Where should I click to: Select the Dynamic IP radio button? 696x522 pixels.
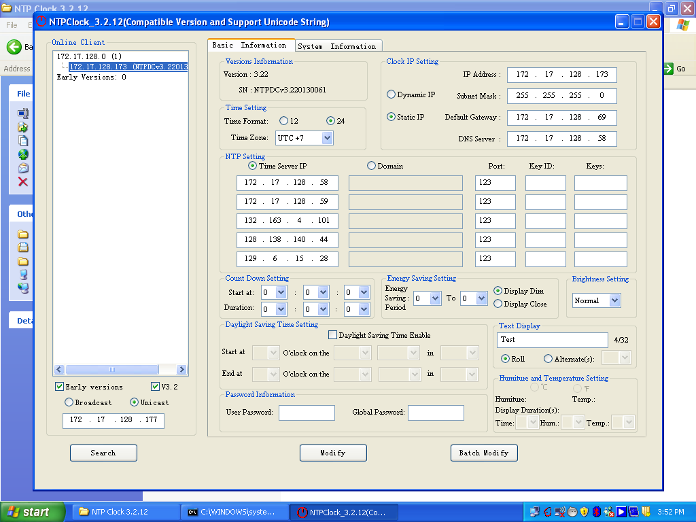coord(391,94)
